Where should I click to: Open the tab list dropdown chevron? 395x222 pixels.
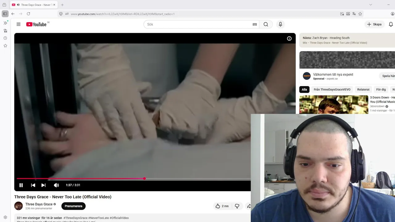pos(371,5)
